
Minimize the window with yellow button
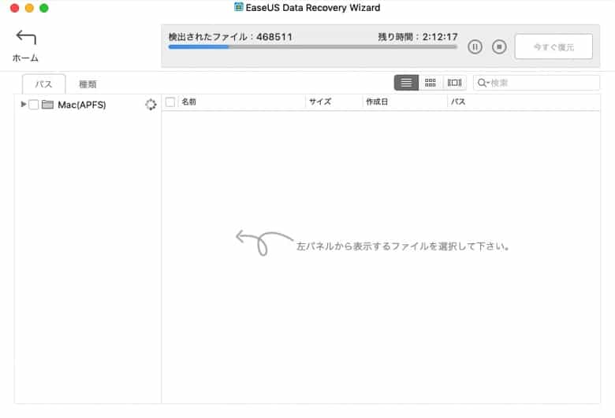tap(29, 8)
